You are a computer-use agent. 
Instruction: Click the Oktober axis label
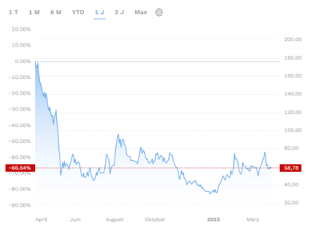pos(155,220)
